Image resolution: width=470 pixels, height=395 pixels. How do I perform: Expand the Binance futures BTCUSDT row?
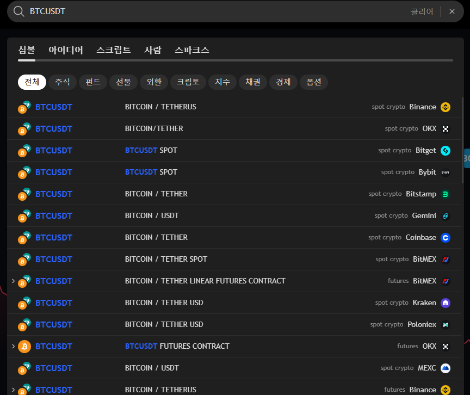click(13, 390)
